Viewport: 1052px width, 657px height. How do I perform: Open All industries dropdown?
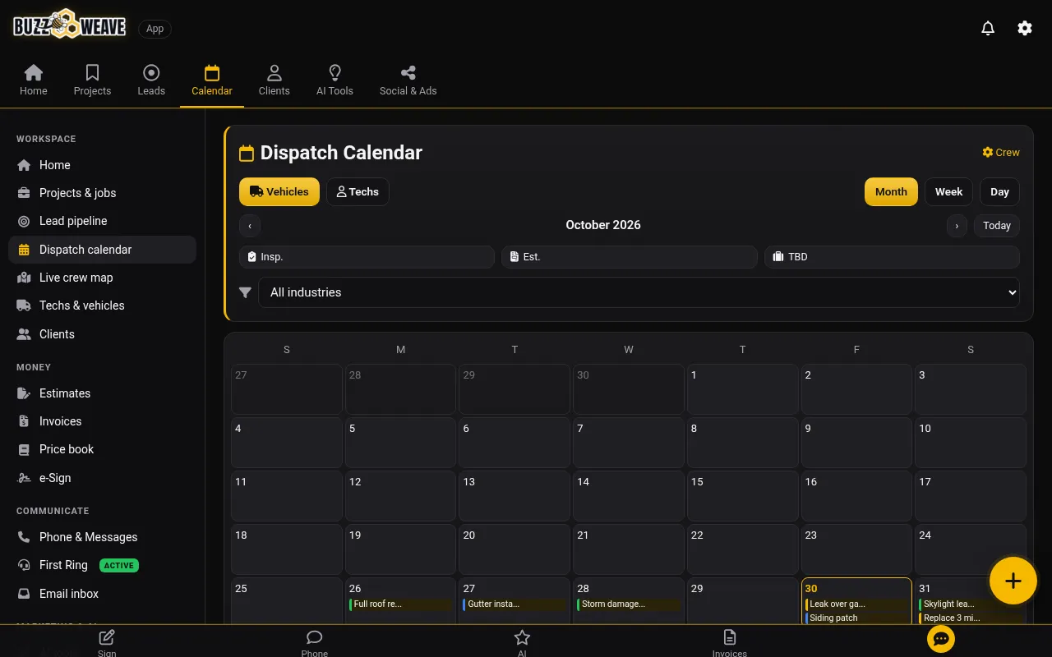639,292
